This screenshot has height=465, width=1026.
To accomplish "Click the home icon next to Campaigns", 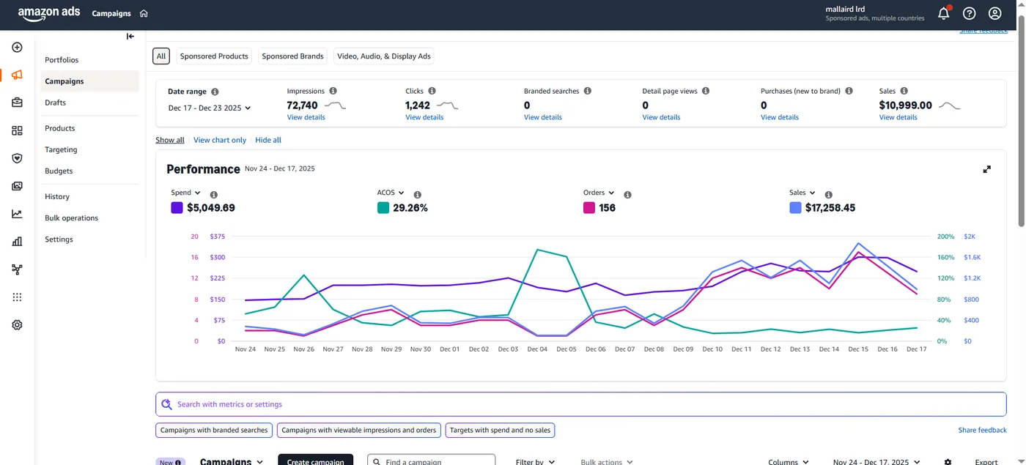I will point(144,13).
